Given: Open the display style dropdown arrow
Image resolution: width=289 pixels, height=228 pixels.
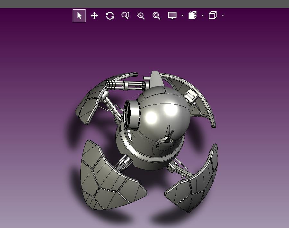Looking at the screenshot, I should (x=182, y=15).
